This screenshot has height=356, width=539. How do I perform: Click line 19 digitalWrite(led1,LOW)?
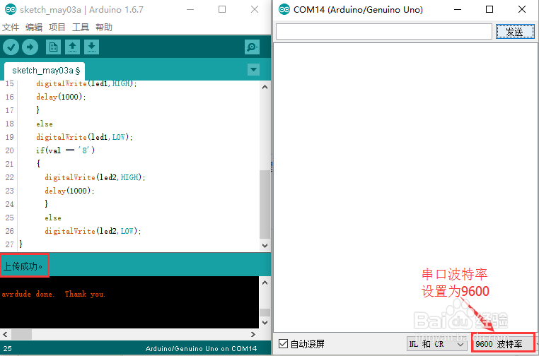pyautogui.click(x=85, y=137)
